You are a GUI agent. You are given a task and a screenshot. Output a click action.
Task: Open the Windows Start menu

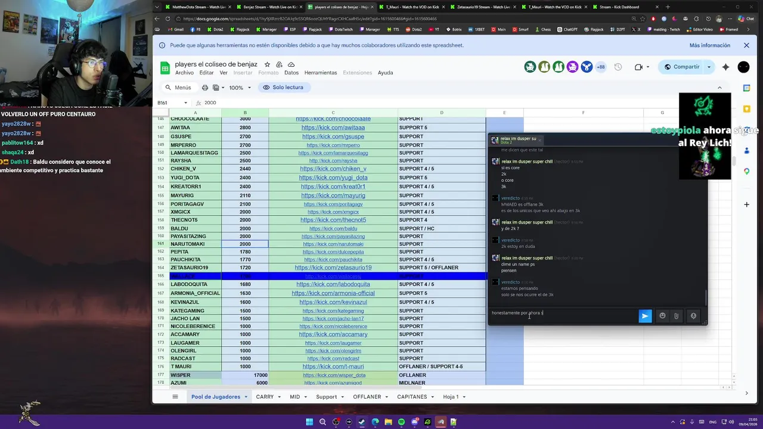(309, 422)
